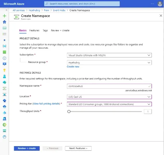164x155 pixels.
Task: Open the blue laptop icon in the sidebar
Action: tap(5, 119)
